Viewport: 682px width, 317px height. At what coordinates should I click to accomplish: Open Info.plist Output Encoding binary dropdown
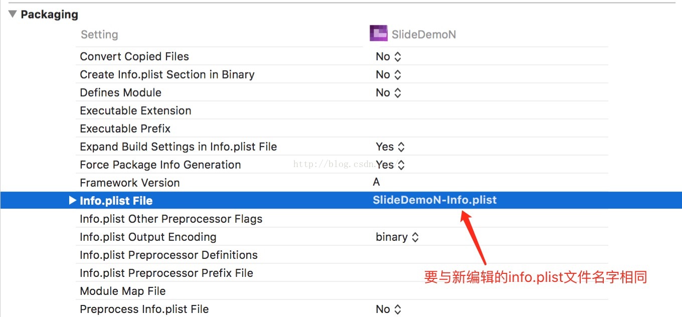397,237
